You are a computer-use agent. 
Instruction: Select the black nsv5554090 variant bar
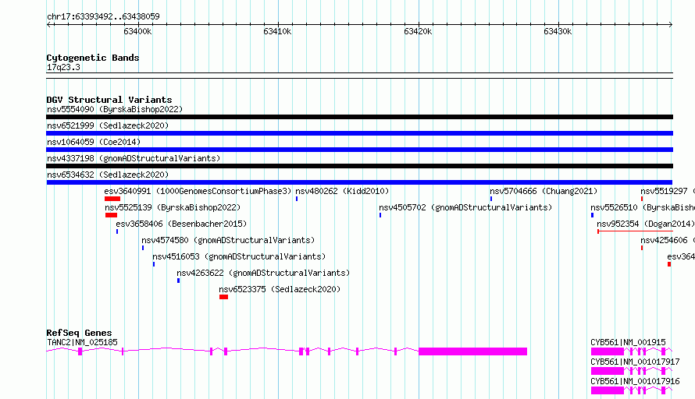click(x=359, y=117)
